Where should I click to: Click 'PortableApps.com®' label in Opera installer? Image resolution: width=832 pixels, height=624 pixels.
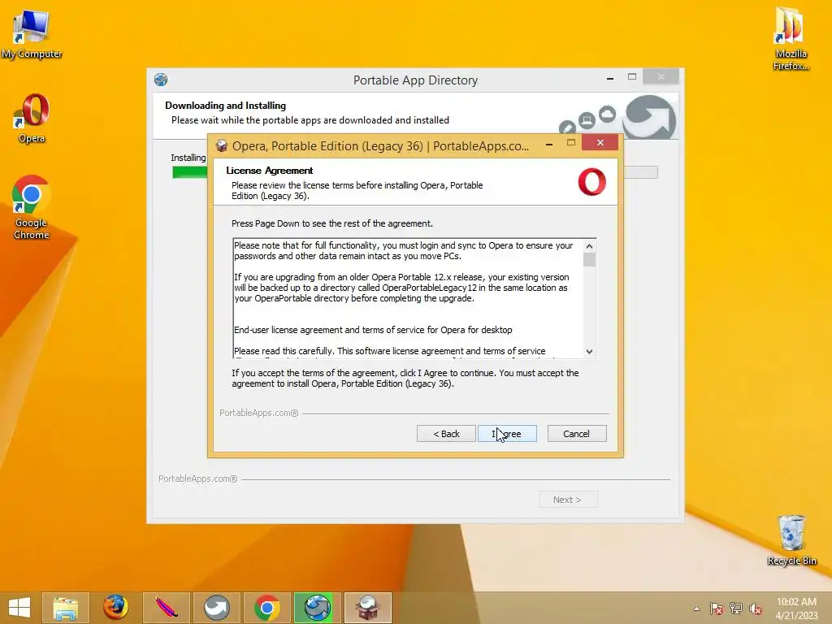tap(259, 413)
